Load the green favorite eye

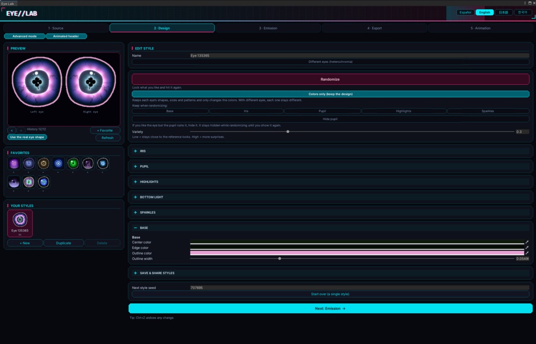point(73,164)
